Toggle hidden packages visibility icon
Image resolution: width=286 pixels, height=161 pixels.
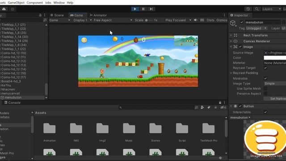click(223, 107)
